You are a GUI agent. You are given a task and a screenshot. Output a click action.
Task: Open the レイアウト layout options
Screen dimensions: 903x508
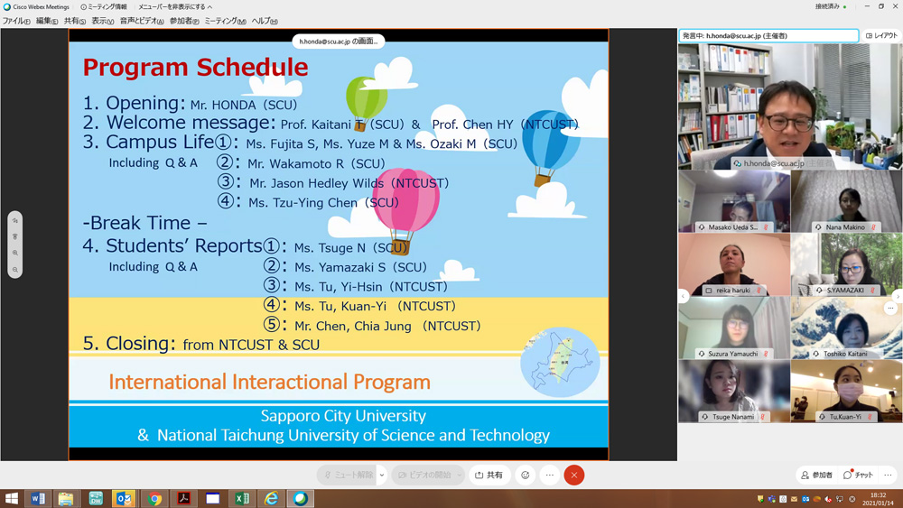881,36
